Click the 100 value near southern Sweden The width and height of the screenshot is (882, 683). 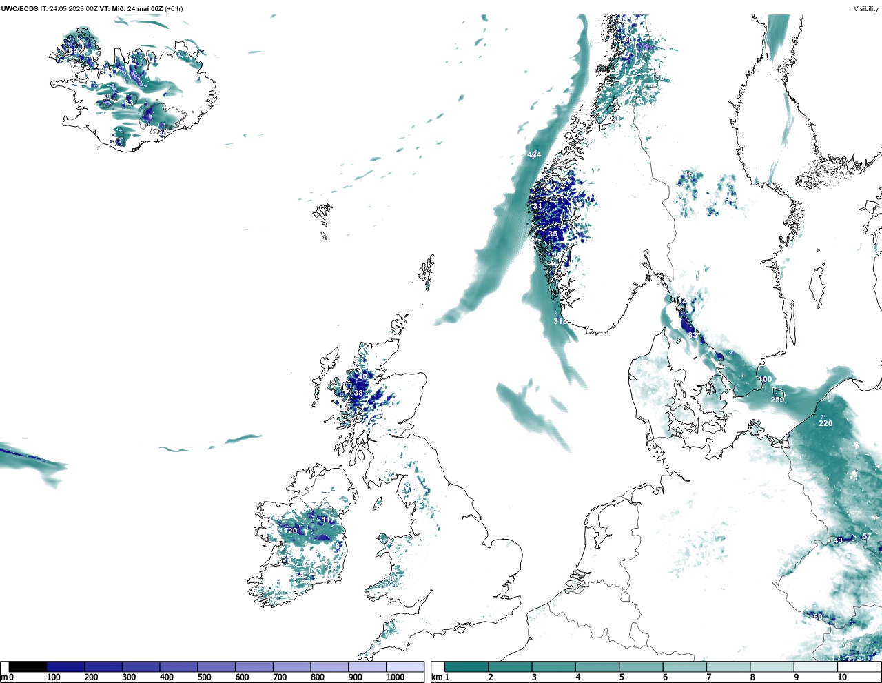click(766, 379)
